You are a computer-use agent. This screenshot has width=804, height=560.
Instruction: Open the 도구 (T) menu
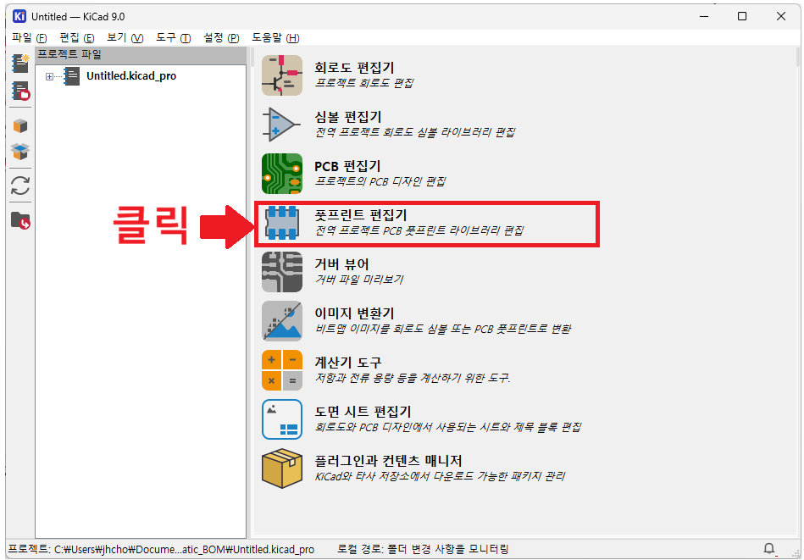tap(174, 38)
